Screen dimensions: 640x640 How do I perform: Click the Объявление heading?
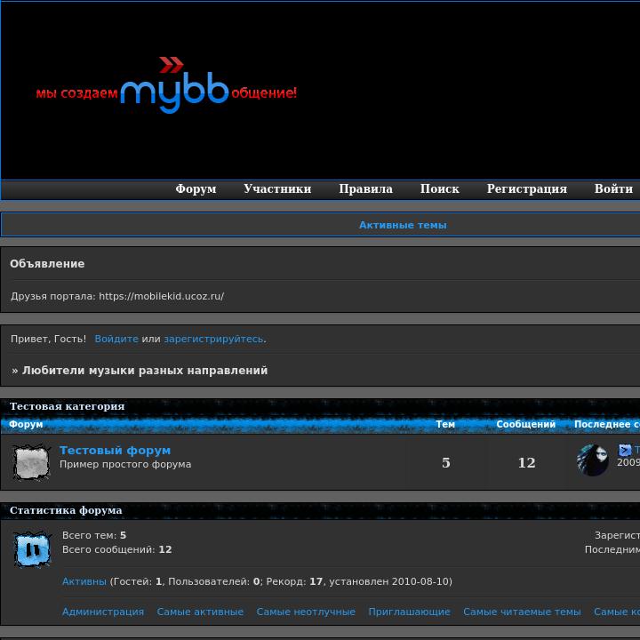coord(47,264)
